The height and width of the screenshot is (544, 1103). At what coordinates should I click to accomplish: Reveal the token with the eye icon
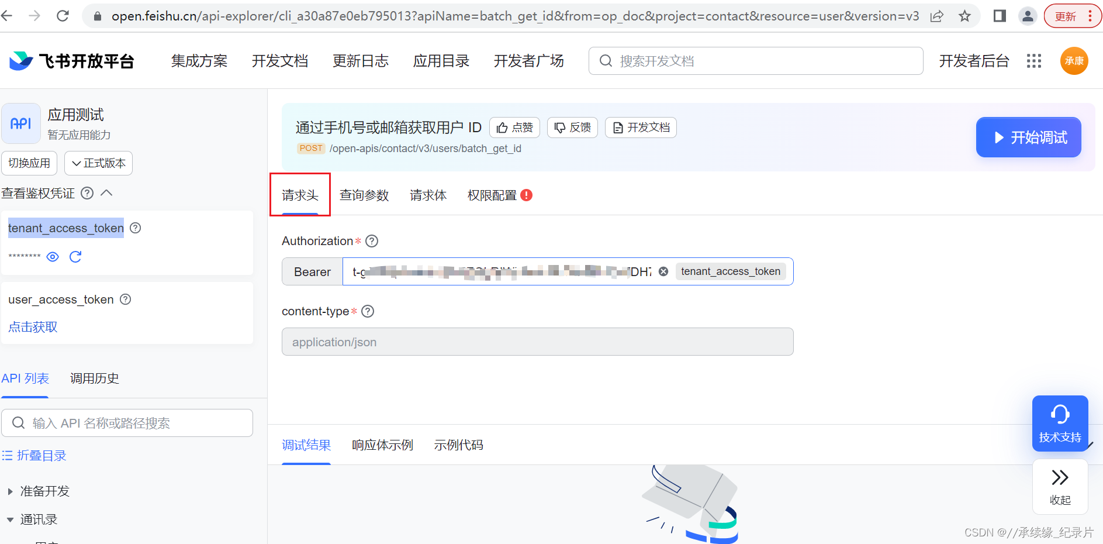[x=53, y=257]
